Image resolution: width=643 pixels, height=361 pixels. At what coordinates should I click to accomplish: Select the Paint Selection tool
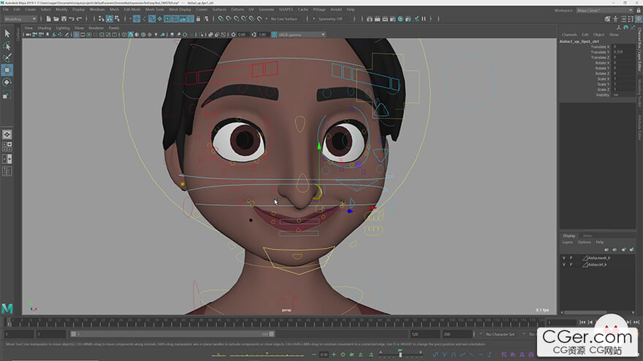click(x=7, y=58)
